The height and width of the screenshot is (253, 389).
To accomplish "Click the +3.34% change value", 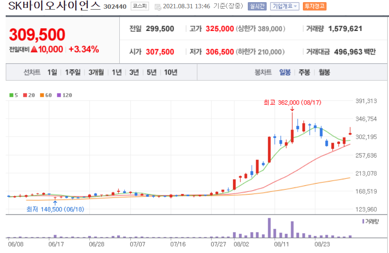I will tap(84, 49).
